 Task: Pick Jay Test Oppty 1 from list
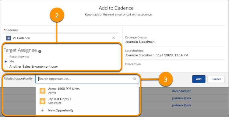(x=87, y=101)
